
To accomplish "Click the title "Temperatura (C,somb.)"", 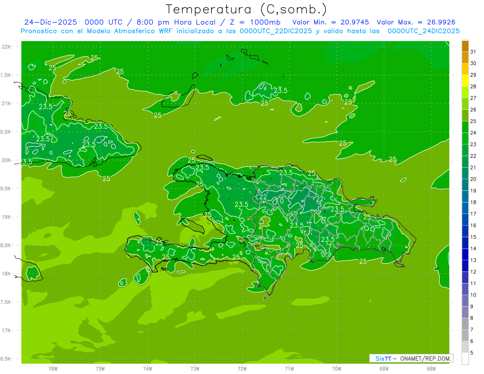I will pyautogui.click(x=246, y=9).
